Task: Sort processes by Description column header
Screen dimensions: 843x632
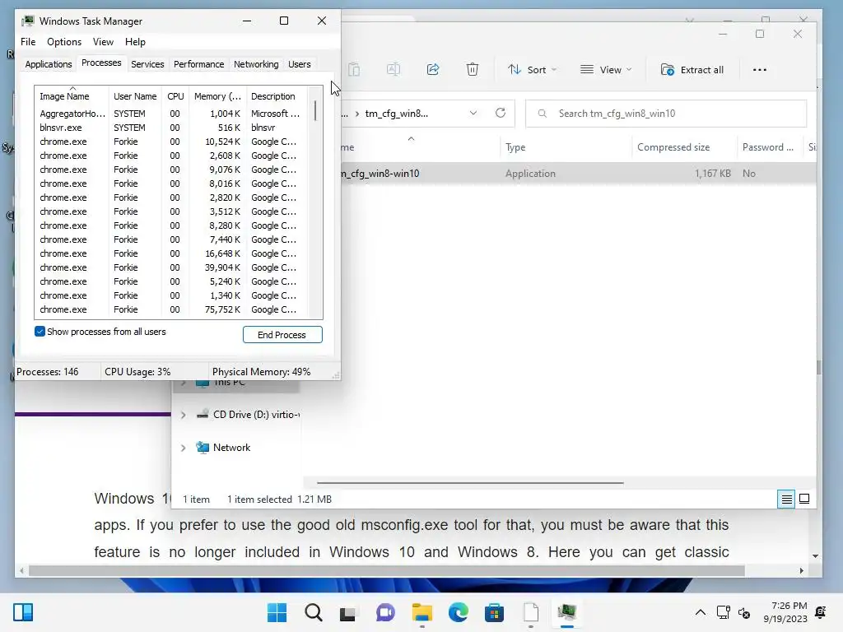Action: pyautogui.click(x=277, y=96)
